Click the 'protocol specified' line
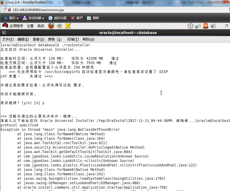 (19, 125)
